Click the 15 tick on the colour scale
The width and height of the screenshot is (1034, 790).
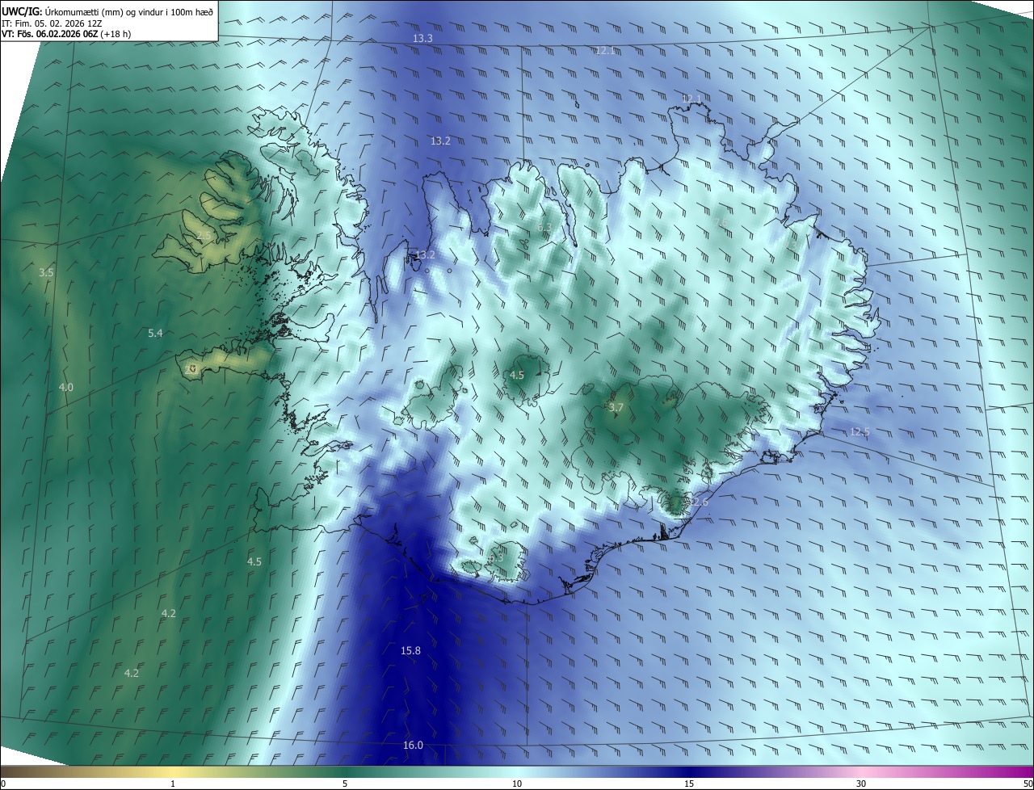689,784
